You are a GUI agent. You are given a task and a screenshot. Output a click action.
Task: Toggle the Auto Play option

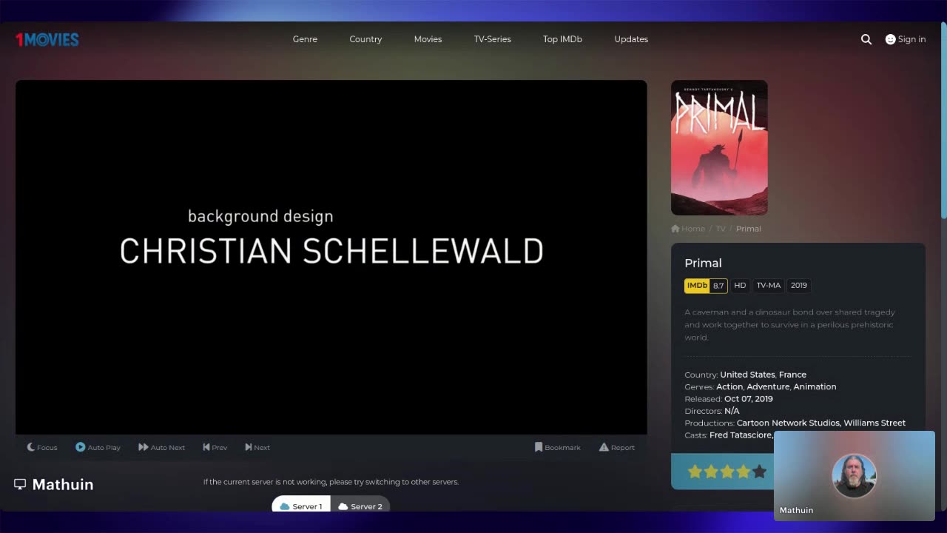[x=98, y=447]
